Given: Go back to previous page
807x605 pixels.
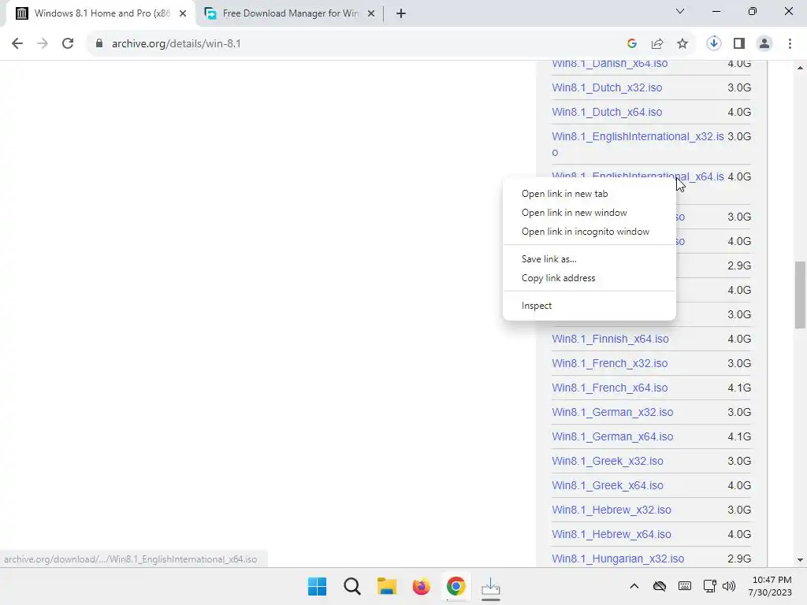Looking at the screenshot, I should pos(17,44).
